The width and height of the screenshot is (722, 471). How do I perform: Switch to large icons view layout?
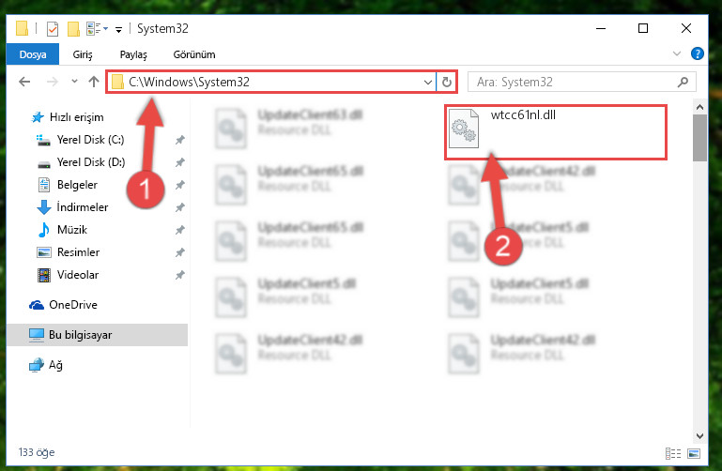pos(694,453)
